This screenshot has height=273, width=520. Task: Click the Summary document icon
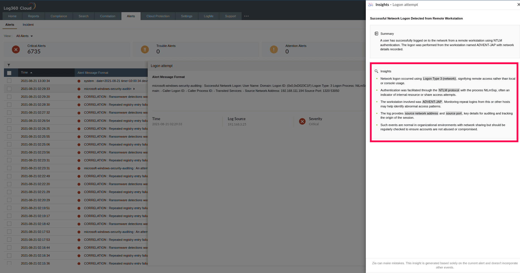(x=376, y=34)
